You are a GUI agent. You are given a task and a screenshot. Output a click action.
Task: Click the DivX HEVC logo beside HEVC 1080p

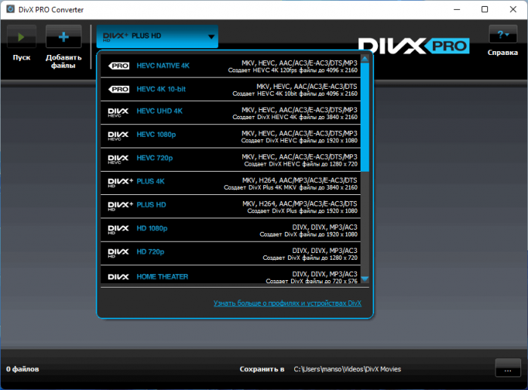click(118, 136)
